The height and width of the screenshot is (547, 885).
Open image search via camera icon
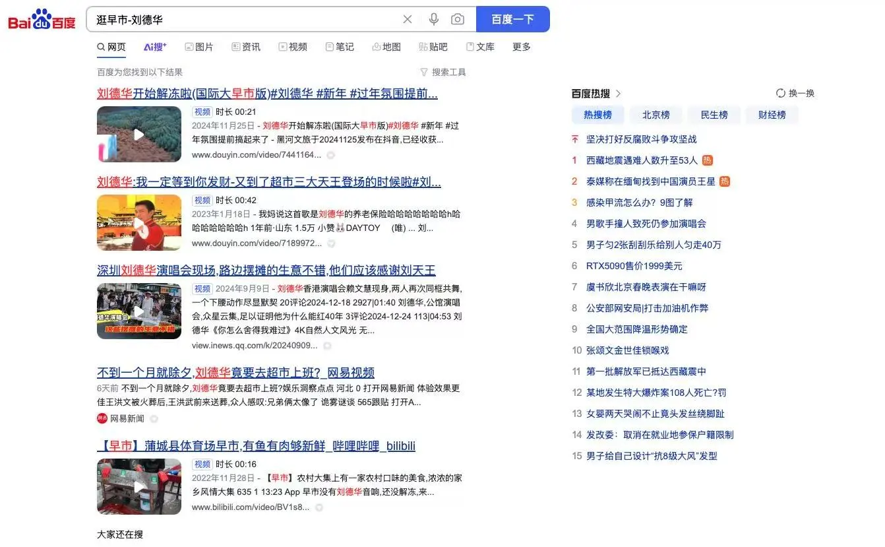point(458,19)
